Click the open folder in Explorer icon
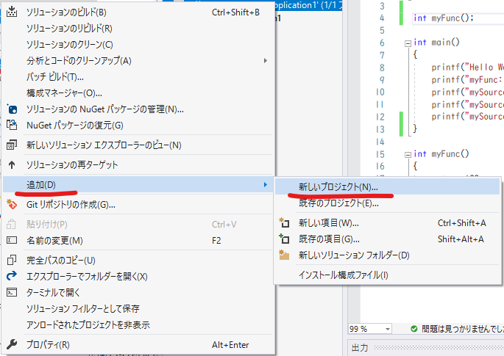Screen dimensions: 504x356 click(x=12, y=276)
